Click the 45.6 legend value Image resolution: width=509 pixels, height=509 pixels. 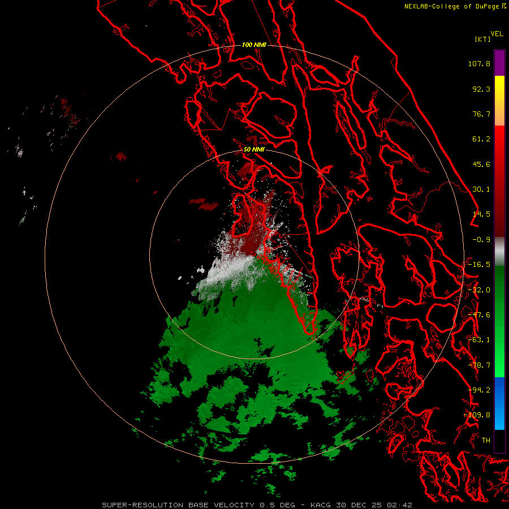point(481,164)
